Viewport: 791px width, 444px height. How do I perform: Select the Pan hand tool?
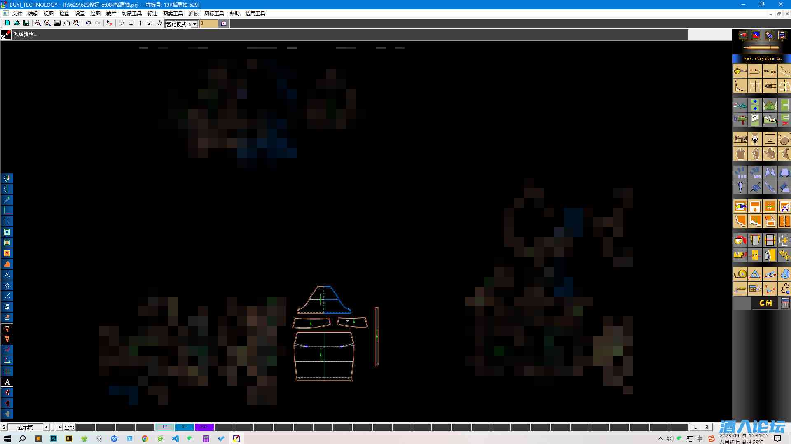click(66, 23)
